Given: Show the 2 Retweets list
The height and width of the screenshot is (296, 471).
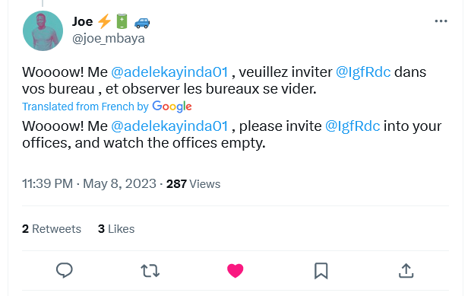Looking at the screenshot, I should point(52,229).
